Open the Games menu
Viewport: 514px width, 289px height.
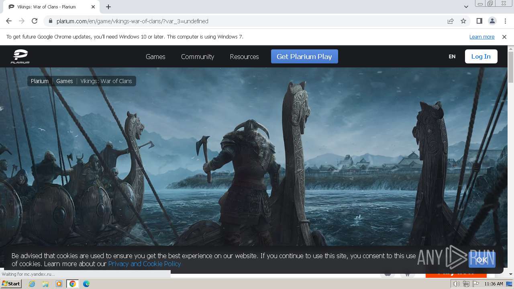pos(155,57)
